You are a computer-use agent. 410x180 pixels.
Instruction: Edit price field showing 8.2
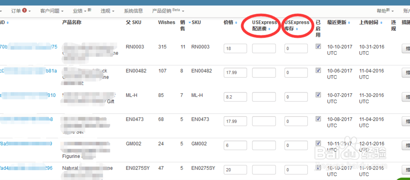click(235, 97)
